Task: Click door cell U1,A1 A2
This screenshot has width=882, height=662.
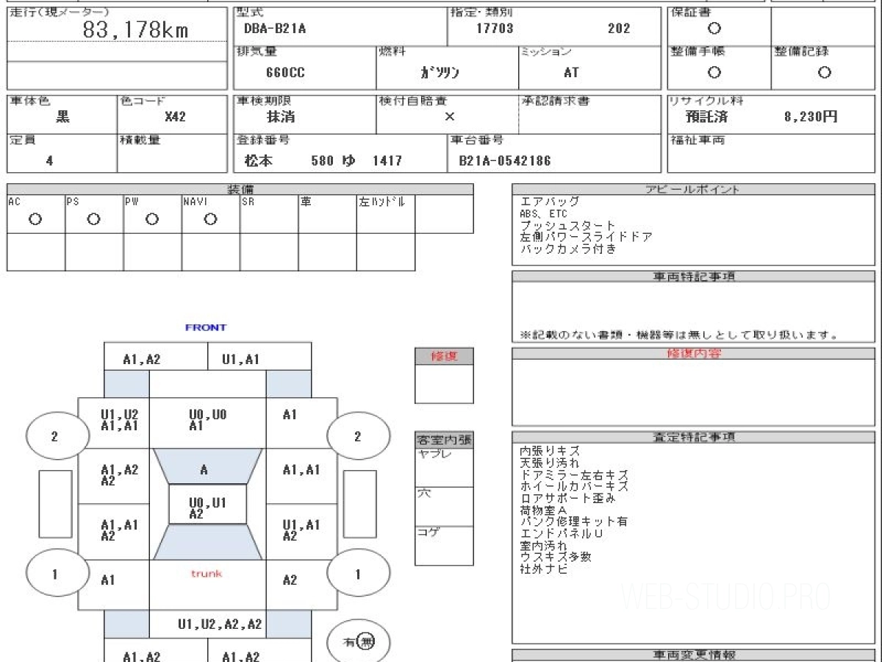Action: click(x=301, y=531)
